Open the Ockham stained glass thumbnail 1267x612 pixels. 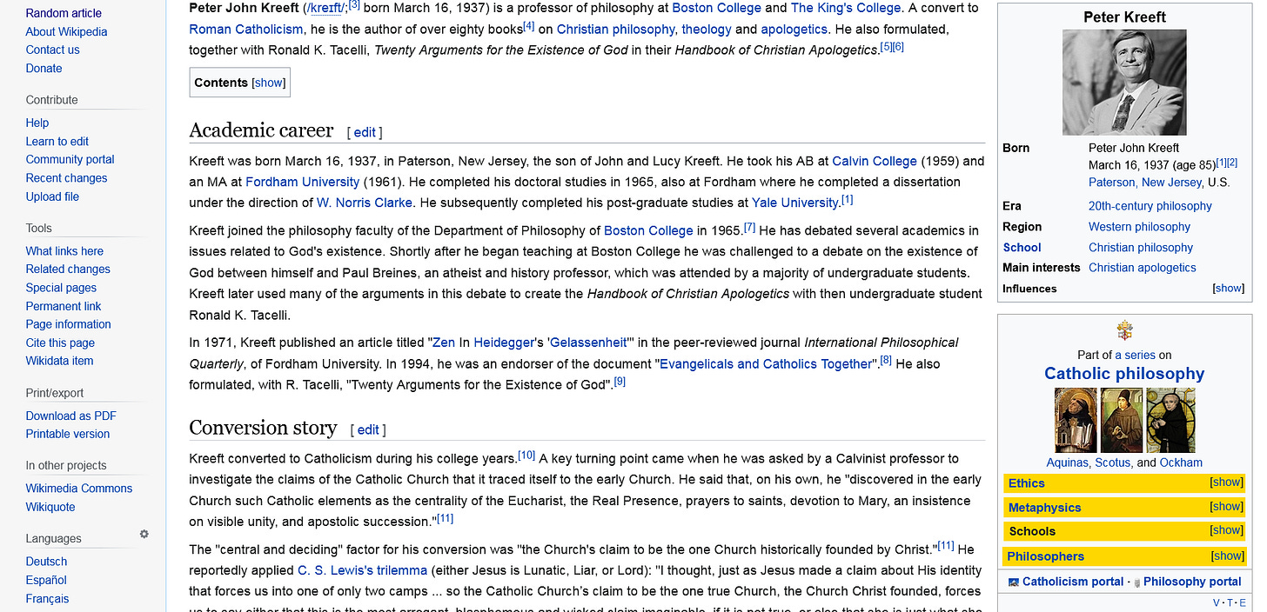click(1170, 420)
